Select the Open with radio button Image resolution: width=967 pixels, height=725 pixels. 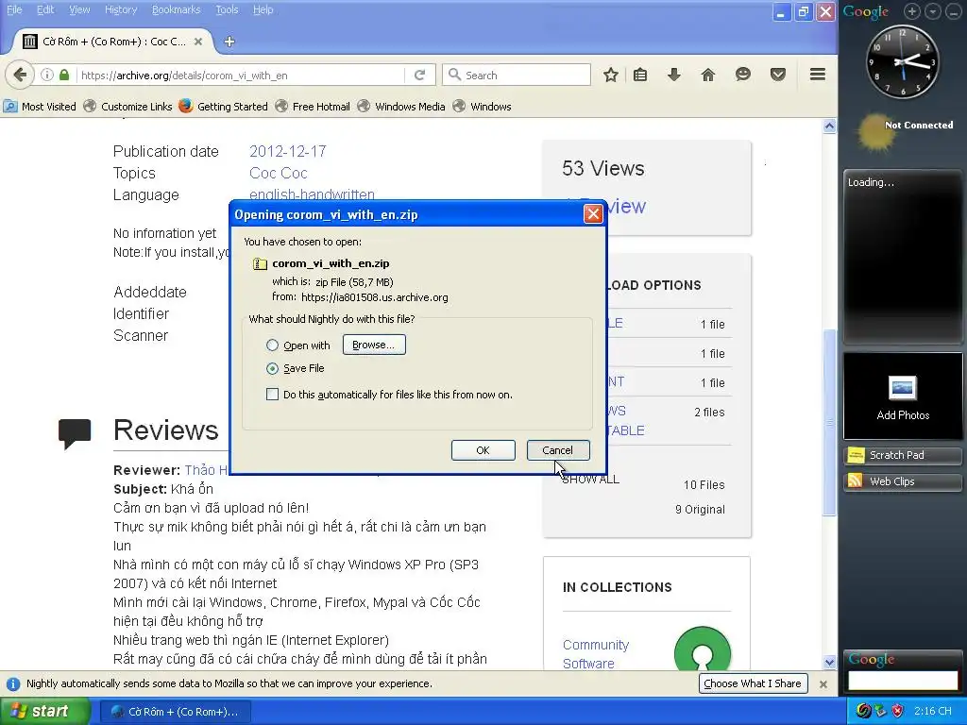272,346
